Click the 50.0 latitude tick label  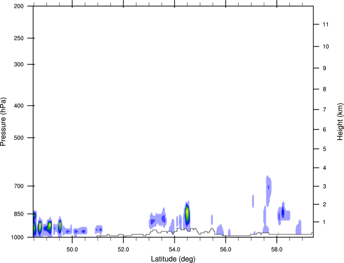[72, 250]
